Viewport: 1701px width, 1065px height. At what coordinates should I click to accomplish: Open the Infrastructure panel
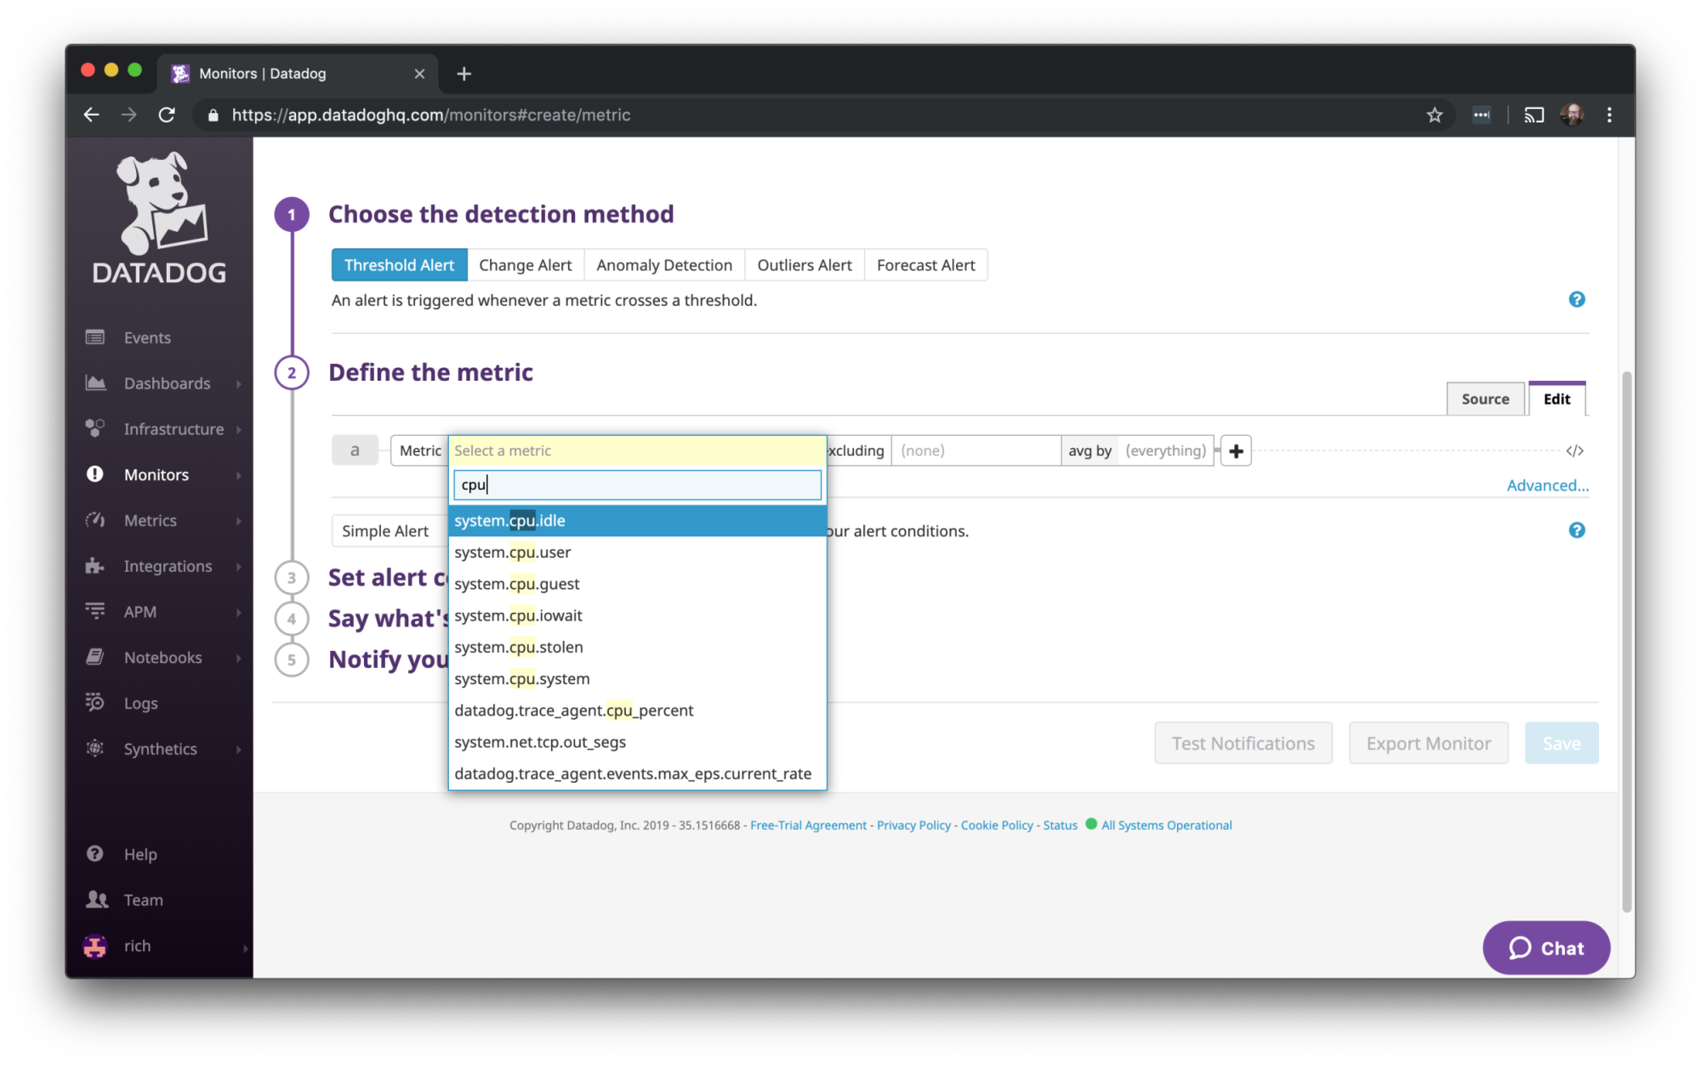pos(173,428)
